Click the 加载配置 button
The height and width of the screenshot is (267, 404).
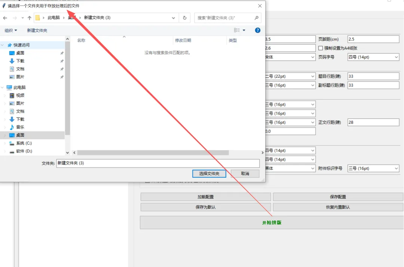206,197
